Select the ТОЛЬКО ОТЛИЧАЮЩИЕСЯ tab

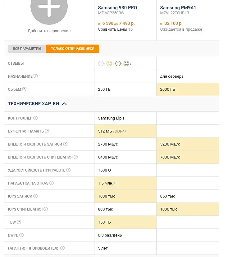pyautogui.click(x=72, y=49)
